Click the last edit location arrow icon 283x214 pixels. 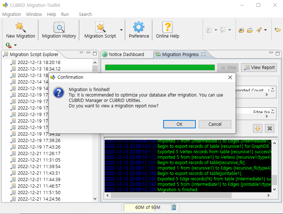278,30
